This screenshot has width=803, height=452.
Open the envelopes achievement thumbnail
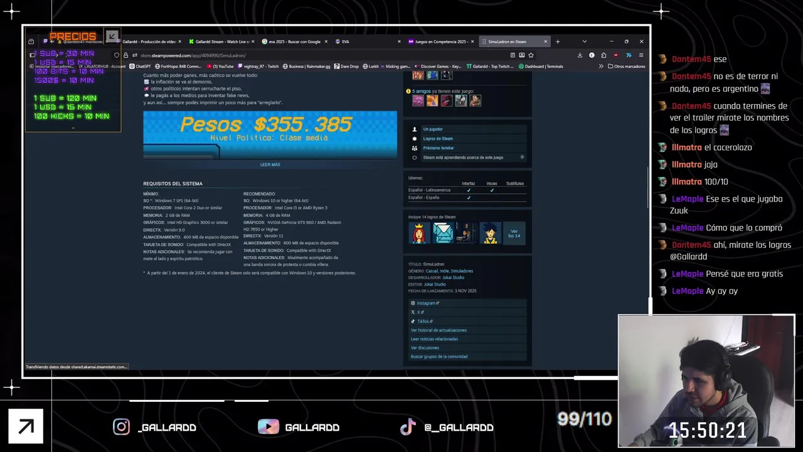tap(442, 233)
